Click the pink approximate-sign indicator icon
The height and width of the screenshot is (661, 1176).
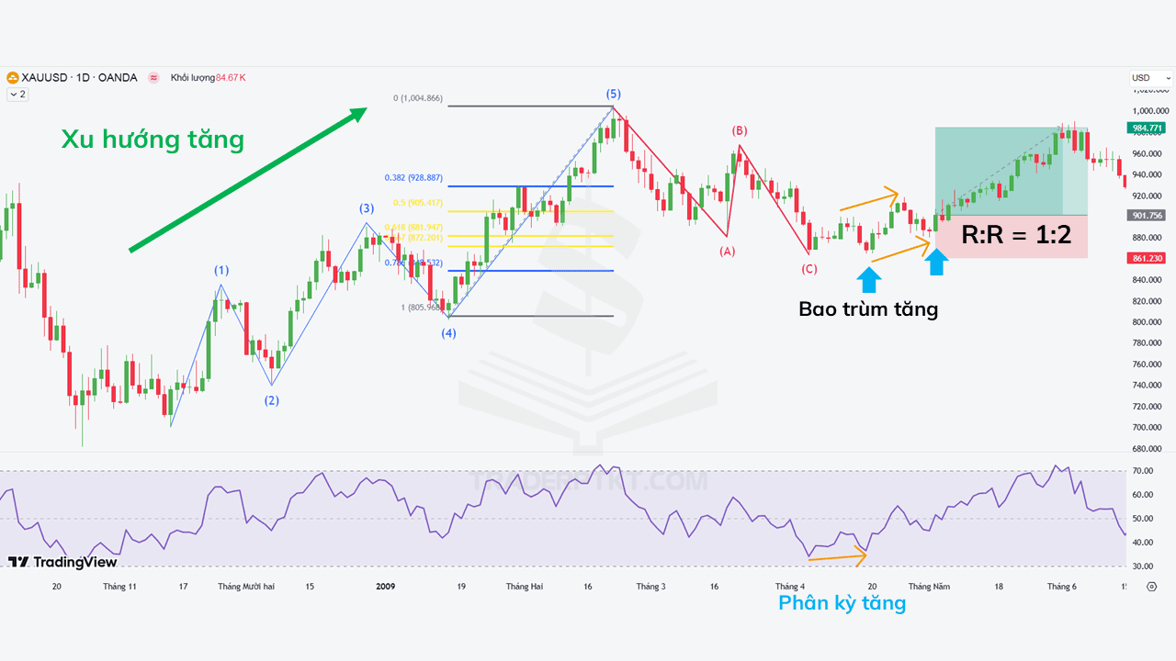pyautogui.click(x=153, y=78)
